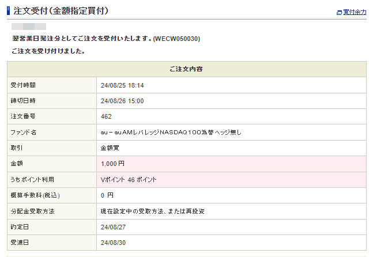Click the ご注文を受け付けました confirmation message
Viewport: 373px width, 257px height.
[x=48, y=51]
